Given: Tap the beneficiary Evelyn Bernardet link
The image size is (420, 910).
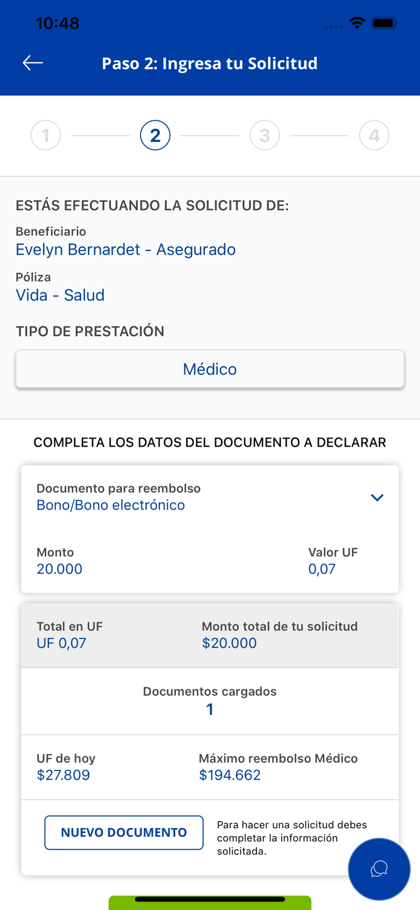Looking at the screenshot, I should click(x=125, y=249).
